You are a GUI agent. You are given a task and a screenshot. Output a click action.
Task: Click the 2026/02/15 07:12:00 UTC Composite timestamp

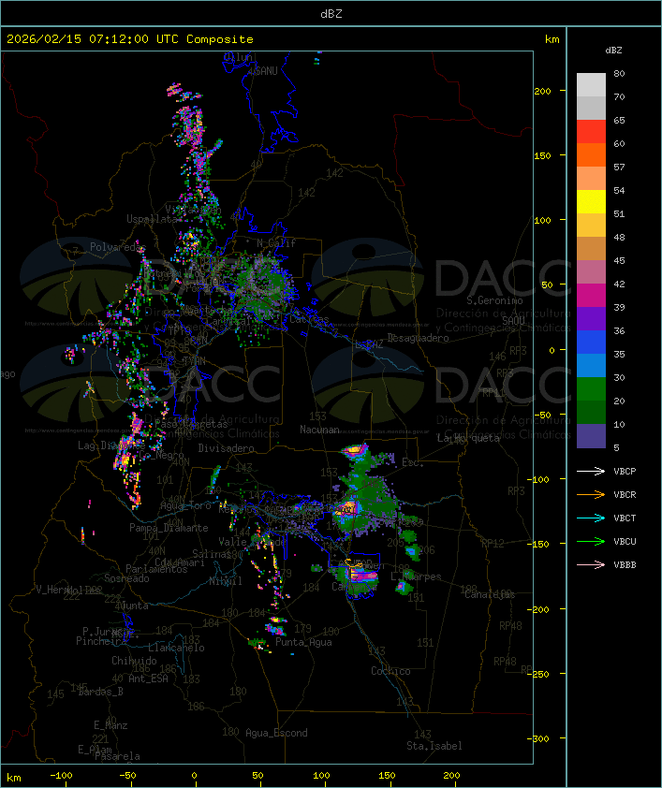coord(130,39)
